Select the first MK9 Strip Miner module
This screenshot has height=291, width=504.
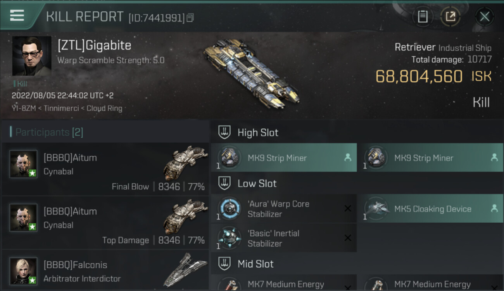[284, 158]
